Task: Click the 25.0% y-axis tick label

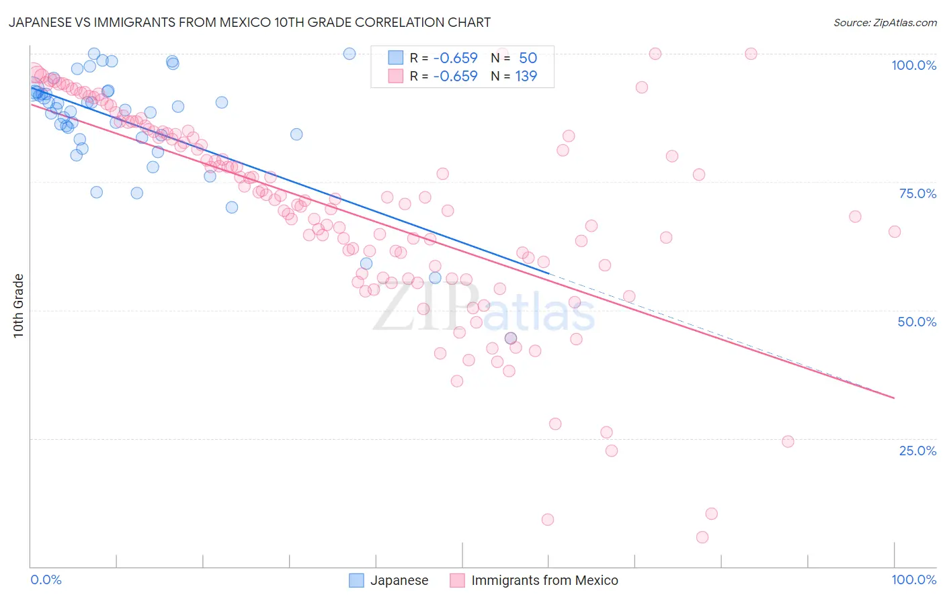Action: point(917,451)
